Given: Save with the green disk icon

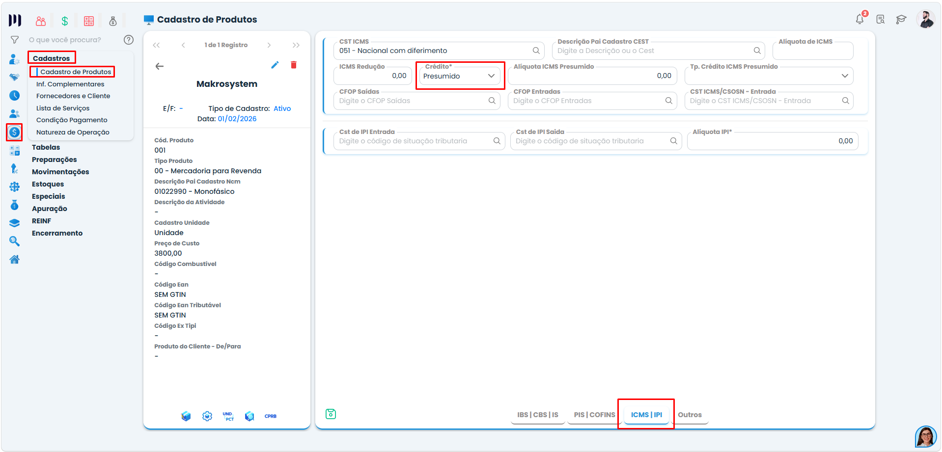Looking at the screenshot, I should [331, 414].
